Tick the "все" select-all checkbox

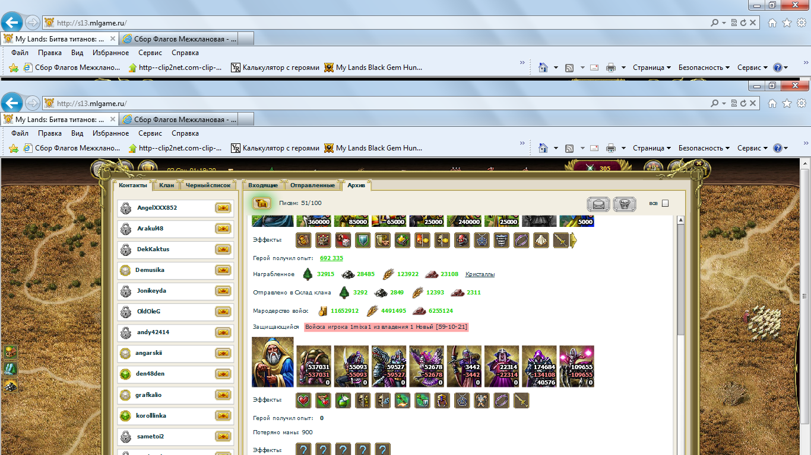[665, 203]
